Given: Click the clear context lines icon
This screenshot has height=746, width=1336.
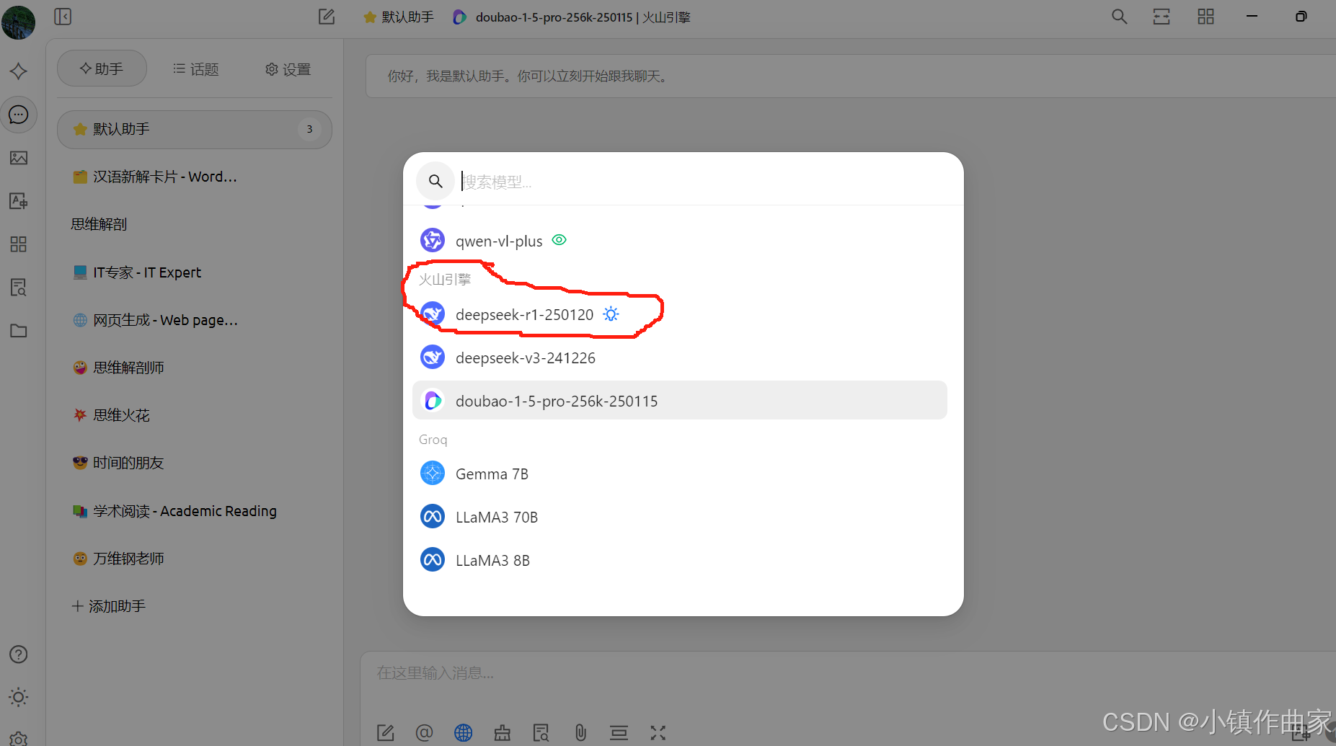Looking at the screenshot, I should [x=619, y=733].
